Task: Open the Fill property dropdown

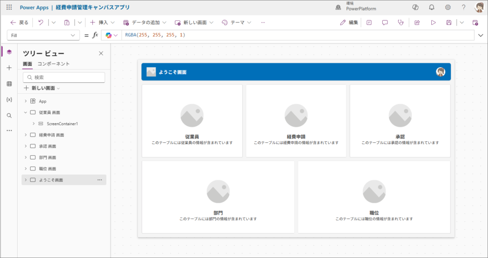Action: pyautogui.click(x=43, y=35)
